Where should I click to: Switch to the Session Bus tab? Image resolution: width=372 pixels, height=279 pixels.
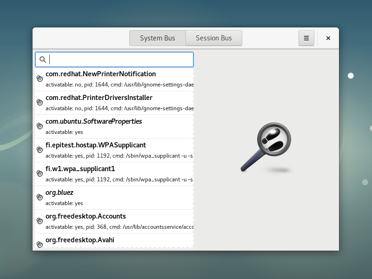[214, 38]
